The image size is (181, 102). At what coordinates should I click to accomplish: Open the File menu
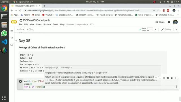point(21,24)
